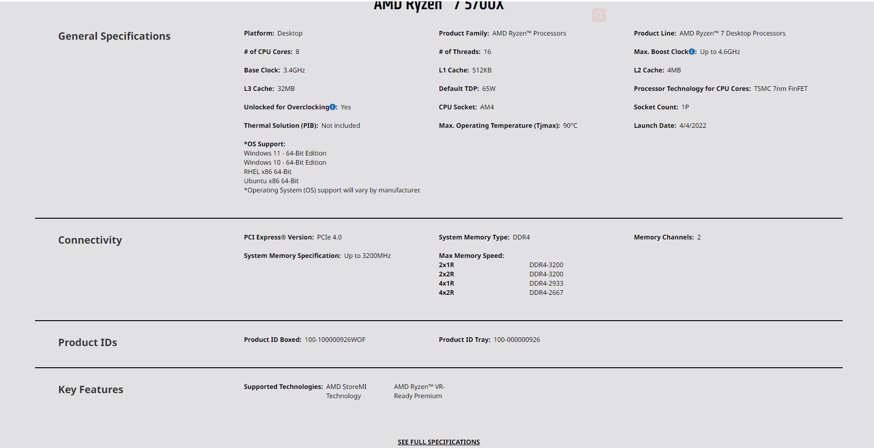The width and height of the screenshot is (874, 448).
Task: Click the boxed product ID 100-100000926WOF
Action: pyautogui.click(x=335, y=340)
